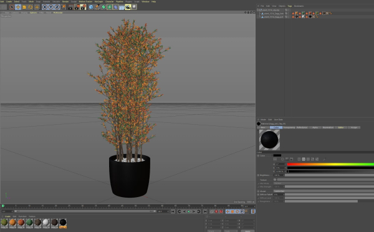Viewport: 374px width, 232px height.
Task: Open the Material Manager Function menu
Action: [22, 216]
